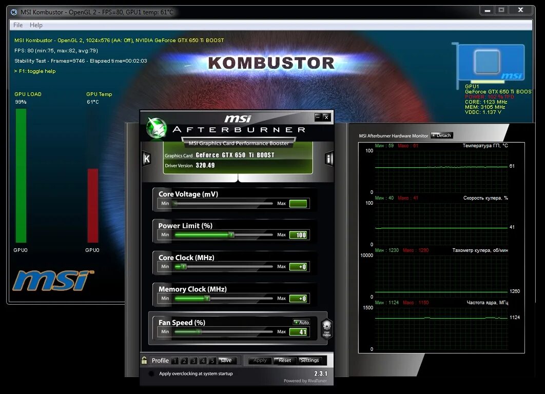Click the VDDC: 1.137 V readout

point(483,112)
